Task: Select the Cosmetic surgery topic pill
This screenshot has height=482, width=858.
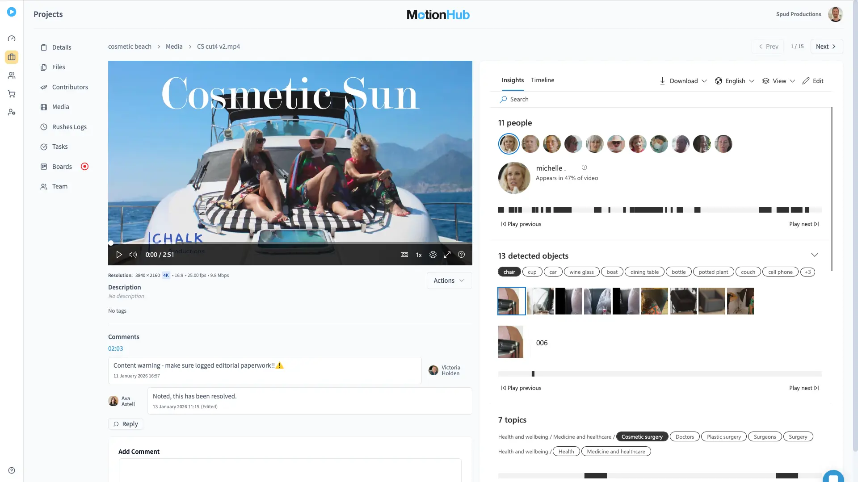Action: coord(642,436)
